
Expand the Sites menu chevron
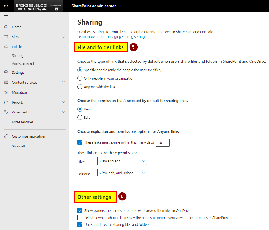click(63, 37)
